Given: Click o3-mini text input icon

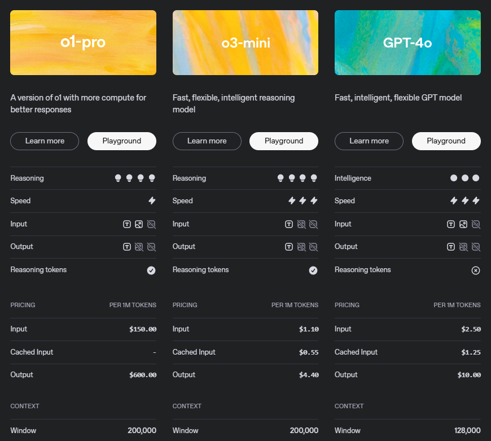Looking at the screenshot, I should (289, 224).
